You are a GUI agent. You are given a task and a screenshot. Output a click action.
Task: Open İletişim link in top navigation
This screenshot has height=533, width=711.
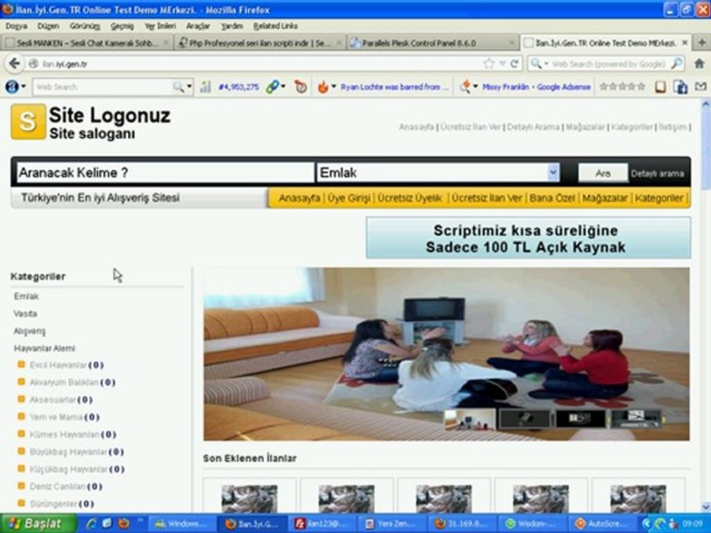[672, 127]
